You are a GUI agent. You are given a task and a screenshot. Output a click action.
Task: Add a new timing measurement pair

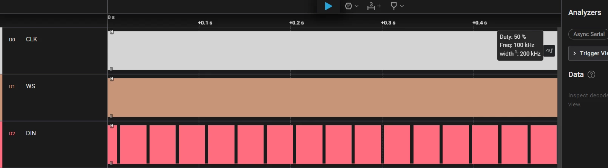(x=374, y=6)
